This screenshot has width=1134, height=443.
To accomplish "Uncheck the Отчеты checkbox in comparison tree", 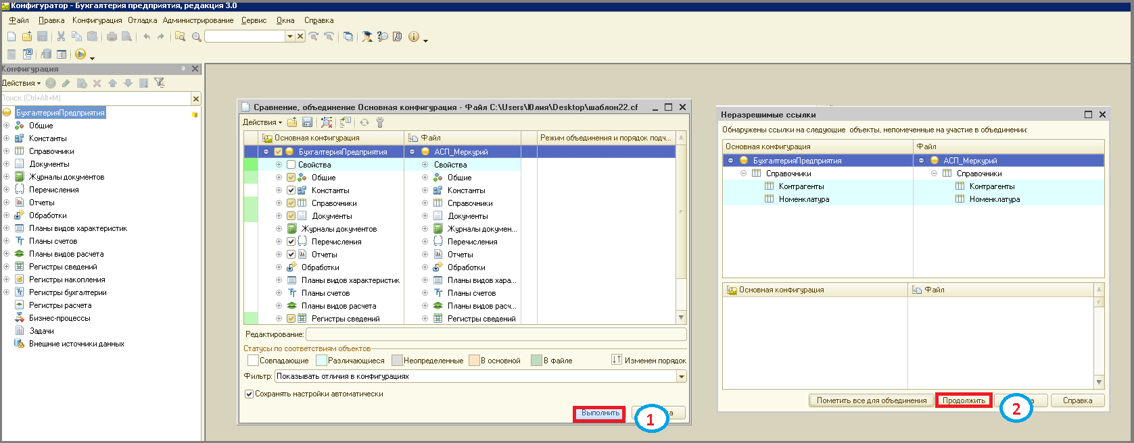I will pyautogui.click(x=291, y=255).
